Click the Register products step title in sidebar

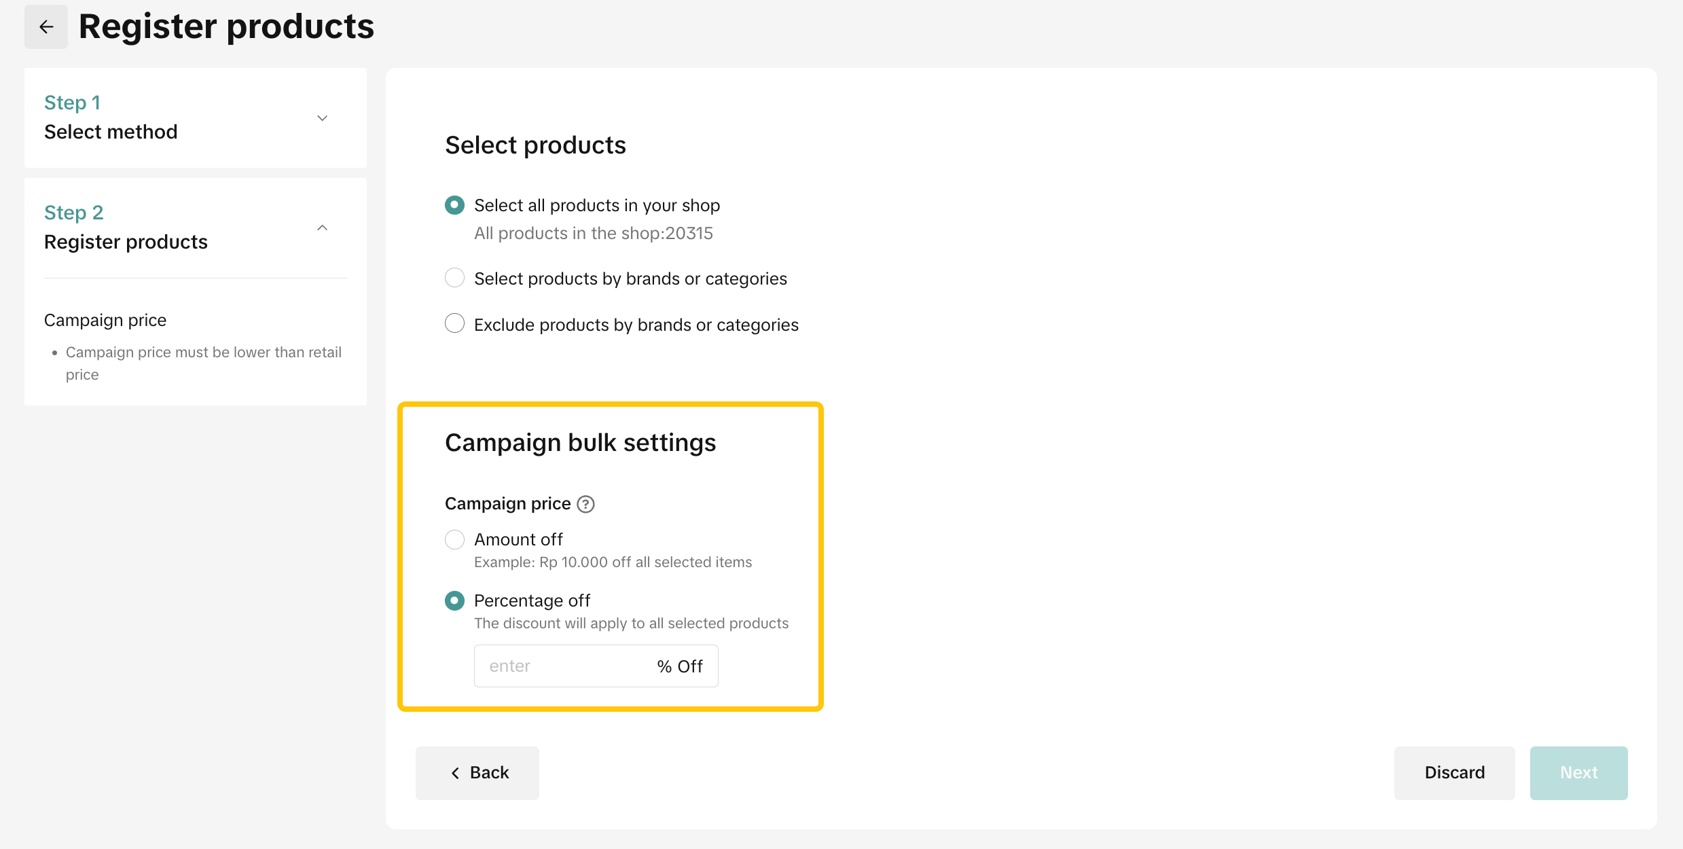coord(126,242)
